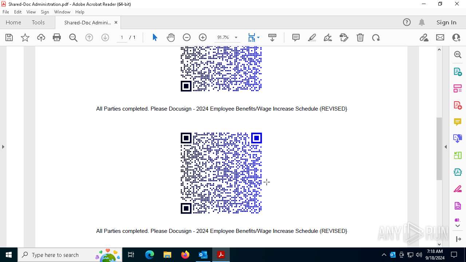Viewport: 466px width, 262px height.
Task: Enable scrolling mode with the keyboard-arrow icon
Action: tap(272, 37)
